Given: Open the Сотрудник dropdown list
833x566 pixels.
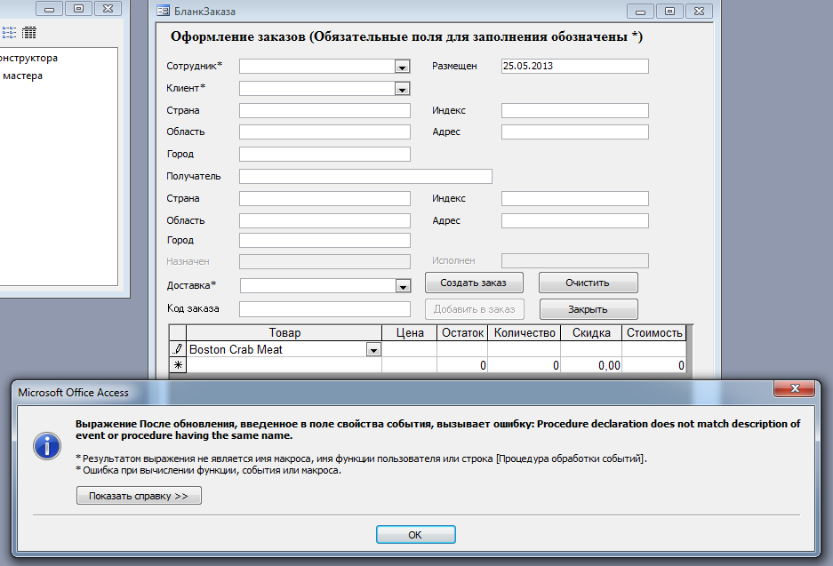Looking at the screenshot, I should pos(402,67).
